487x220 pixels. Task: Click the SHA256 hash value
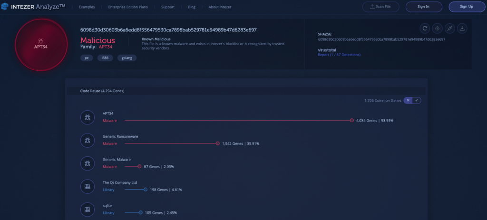[x=381, y=39]
